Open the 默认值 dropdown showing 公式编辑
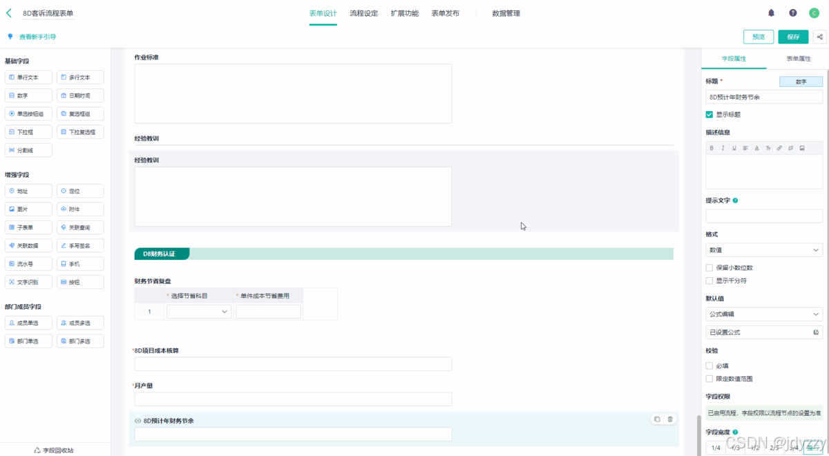This screenshot has width=829, height=456. [x=764, y=314]
